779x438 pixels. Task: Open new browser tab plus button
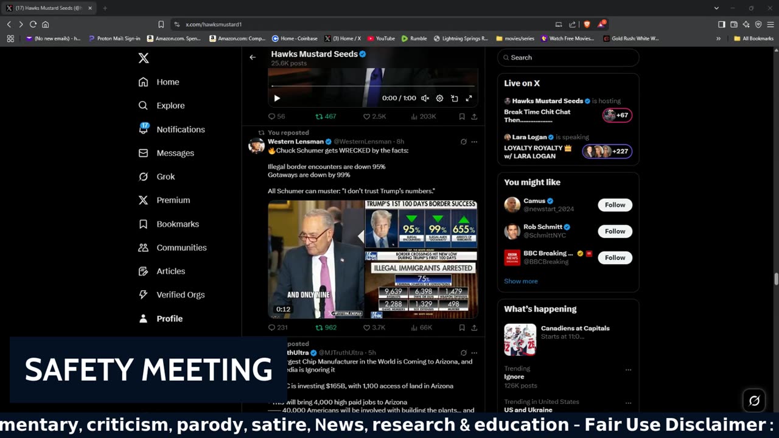(x=105, y=8)
